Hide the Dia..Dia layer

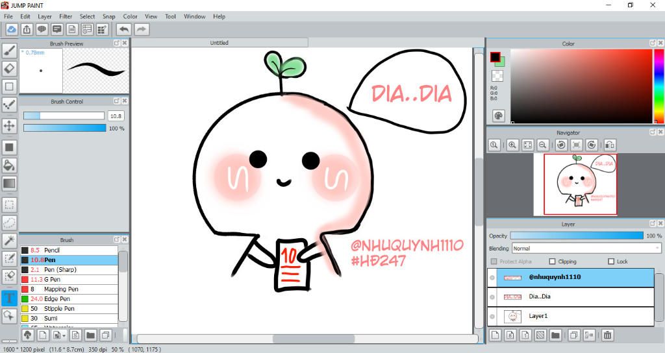click(x=492, y=297)
